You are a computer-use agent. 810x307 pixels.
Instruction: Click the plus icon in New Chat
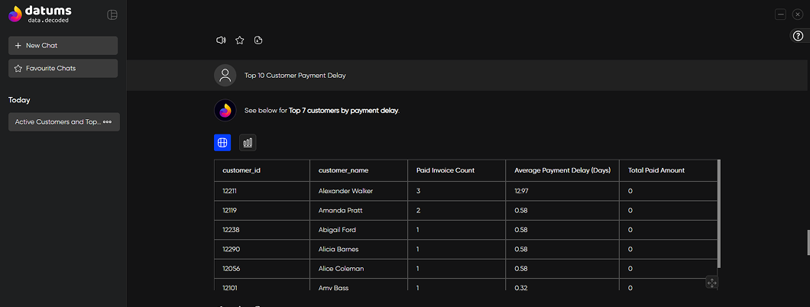tap(18, 45)
